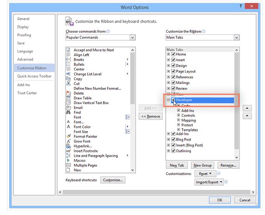Click the Remove button
Viewport: 265px width, 215px height.
coord(151,116)
